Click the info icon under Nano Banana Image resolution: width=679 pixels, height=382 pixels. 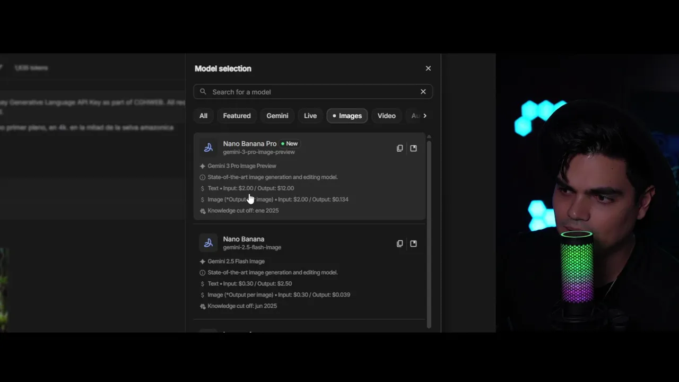[202, 273]
